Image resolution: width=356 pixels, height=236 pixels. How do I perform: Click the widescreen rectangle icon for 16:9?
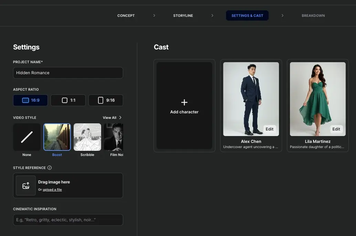point(25,100)
